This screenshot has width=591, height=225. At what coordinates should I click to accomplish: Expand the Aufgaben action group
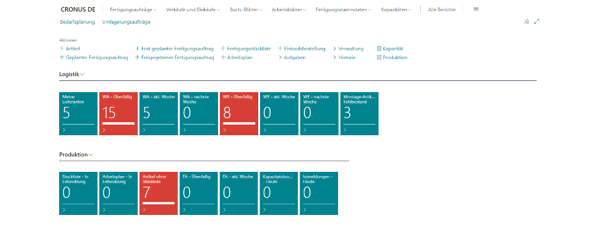292,58
